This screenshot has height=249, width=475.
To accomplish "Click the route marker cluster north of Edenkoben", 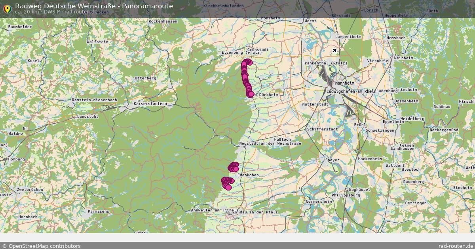I will 234,167.
